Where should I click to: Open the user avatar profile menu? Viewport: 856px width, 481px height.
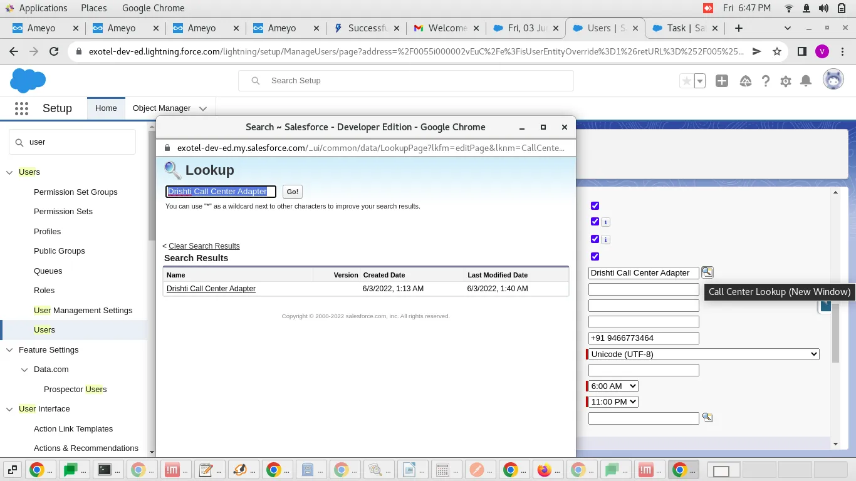(833, 80)
